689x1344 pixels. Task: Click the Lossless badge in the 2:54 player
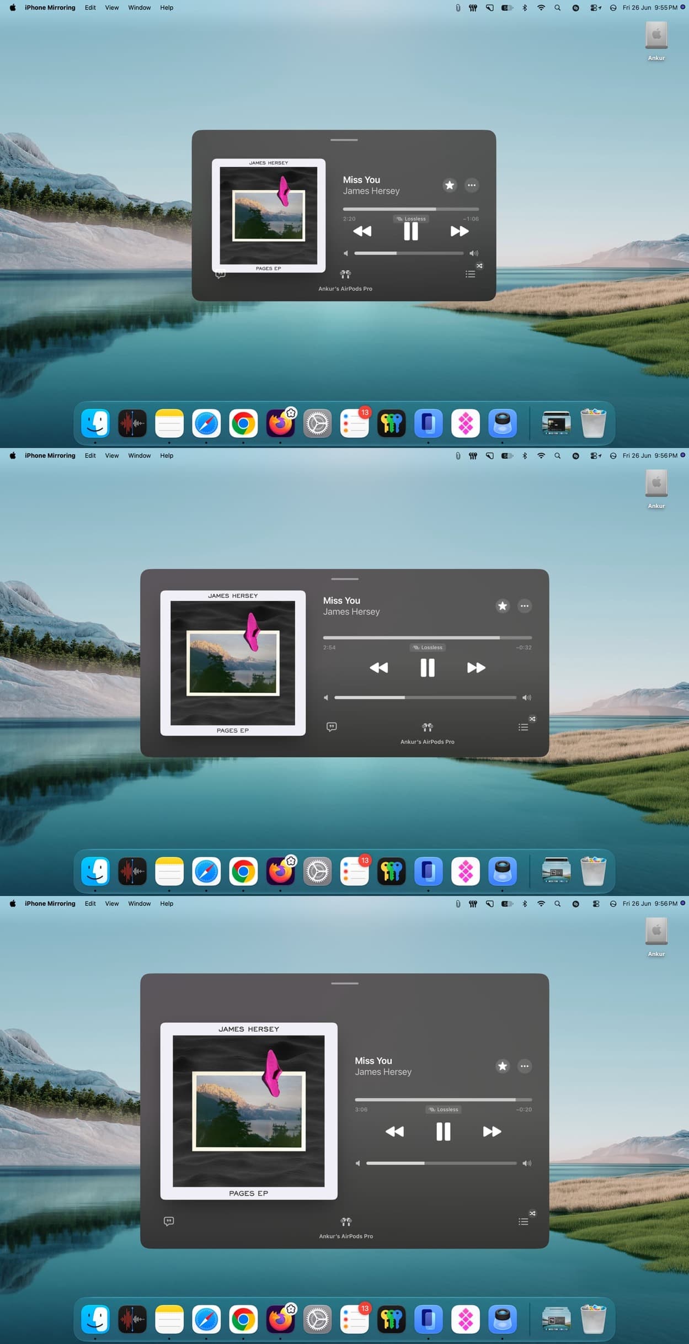pos(428,647)
